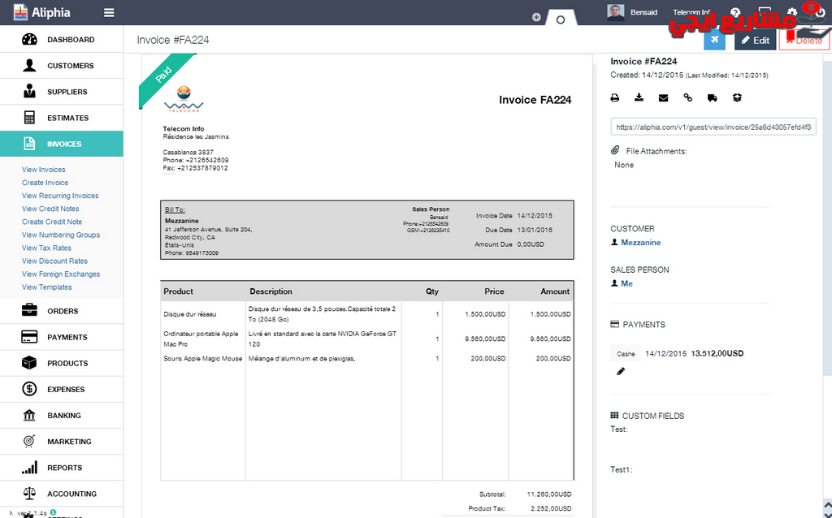Expand the Banking section
This screenshot has width=832, height=518.
[x=62, y=415]
